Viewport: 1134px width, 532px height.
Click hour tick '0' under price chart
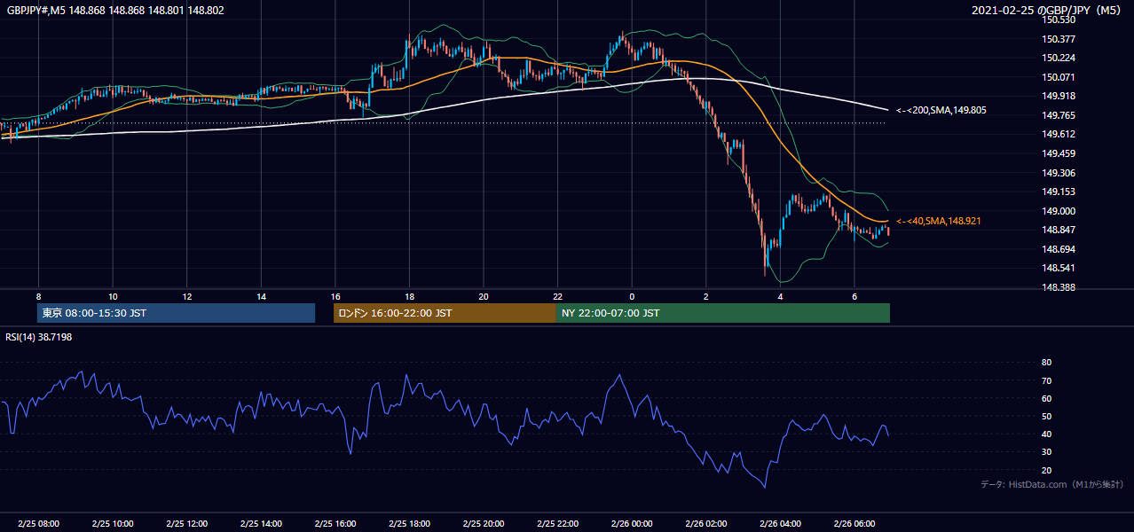coord(632,297)
